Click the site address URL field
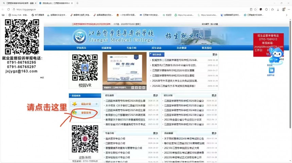The height and width of the screenshot is (163, 292). (130, 9)
